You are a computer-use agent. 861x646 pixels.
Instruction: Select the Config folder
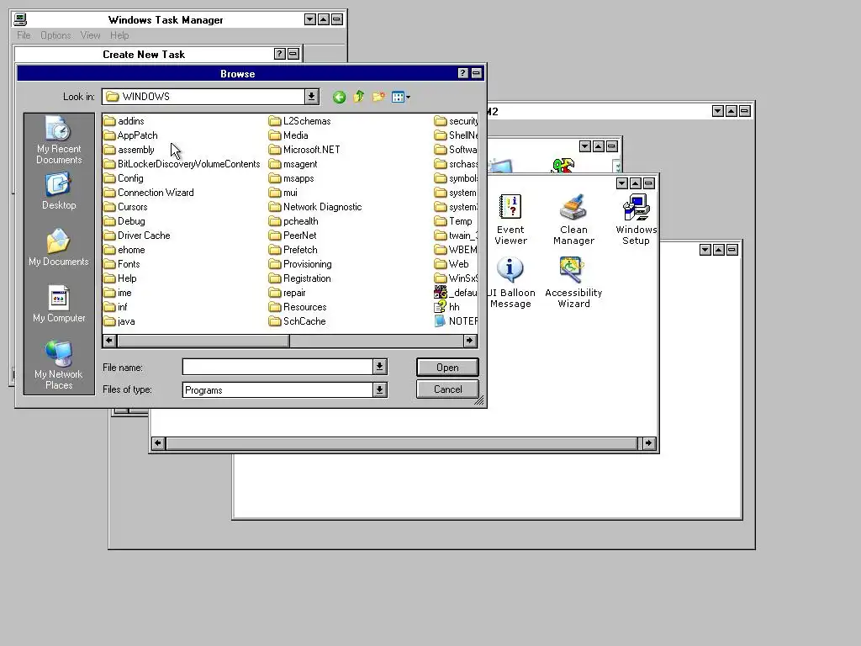(x=124, y=178)
